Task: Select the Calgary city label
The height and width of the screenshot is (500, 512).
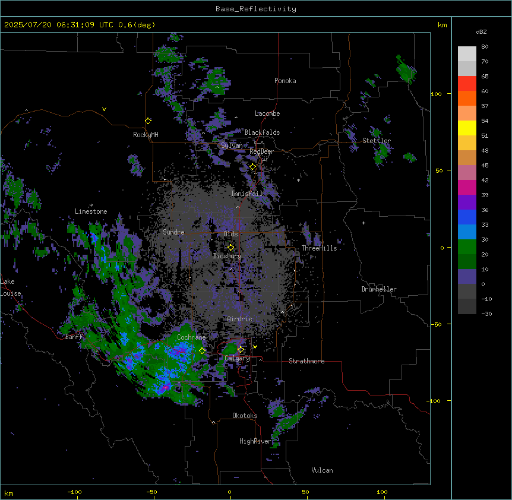Action: click(238, 358)
